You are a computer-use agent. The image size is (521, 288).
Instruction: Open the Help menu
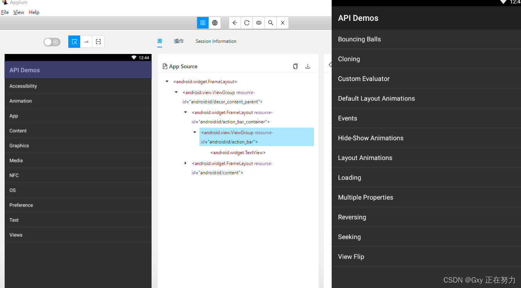tap(34, 12)
